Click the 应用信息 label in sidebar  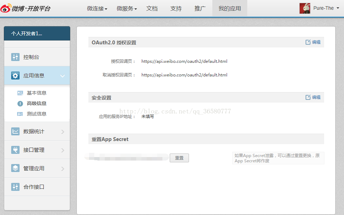(34, 76)
